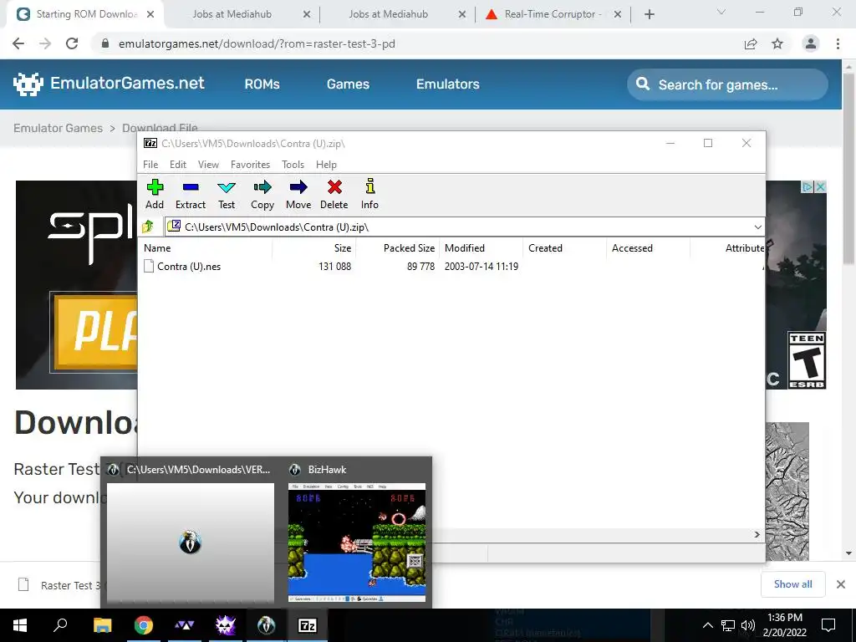Open the Help menu in 7-Zip
This screenshot has height=642, width=856.
pos(326,165)
